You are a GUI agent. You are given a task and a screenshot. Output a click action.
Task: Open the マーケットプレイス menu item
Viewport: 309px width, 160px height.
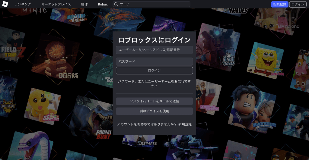point(56,4)
